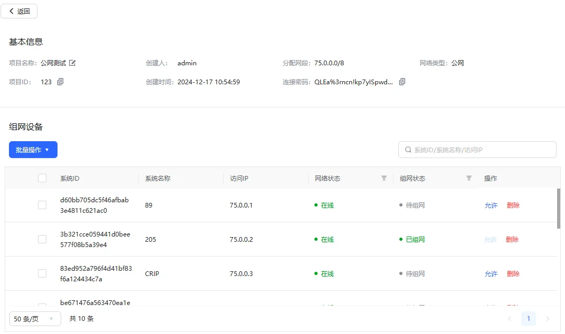The image size is (565, 334).
Task: Open the 批量操作 dropdown
Action: coord(33,150)
